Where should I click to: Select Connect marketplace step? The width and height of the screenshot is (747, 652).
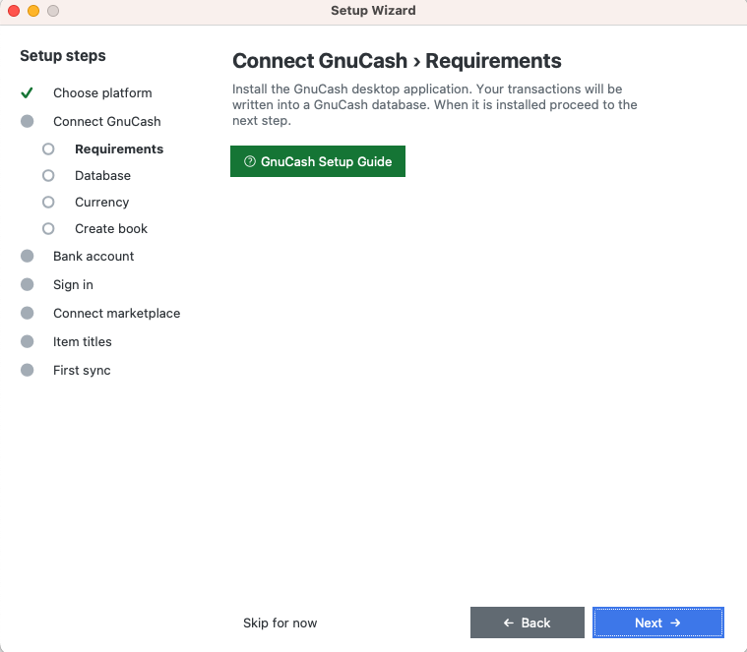tap(117, 313)
